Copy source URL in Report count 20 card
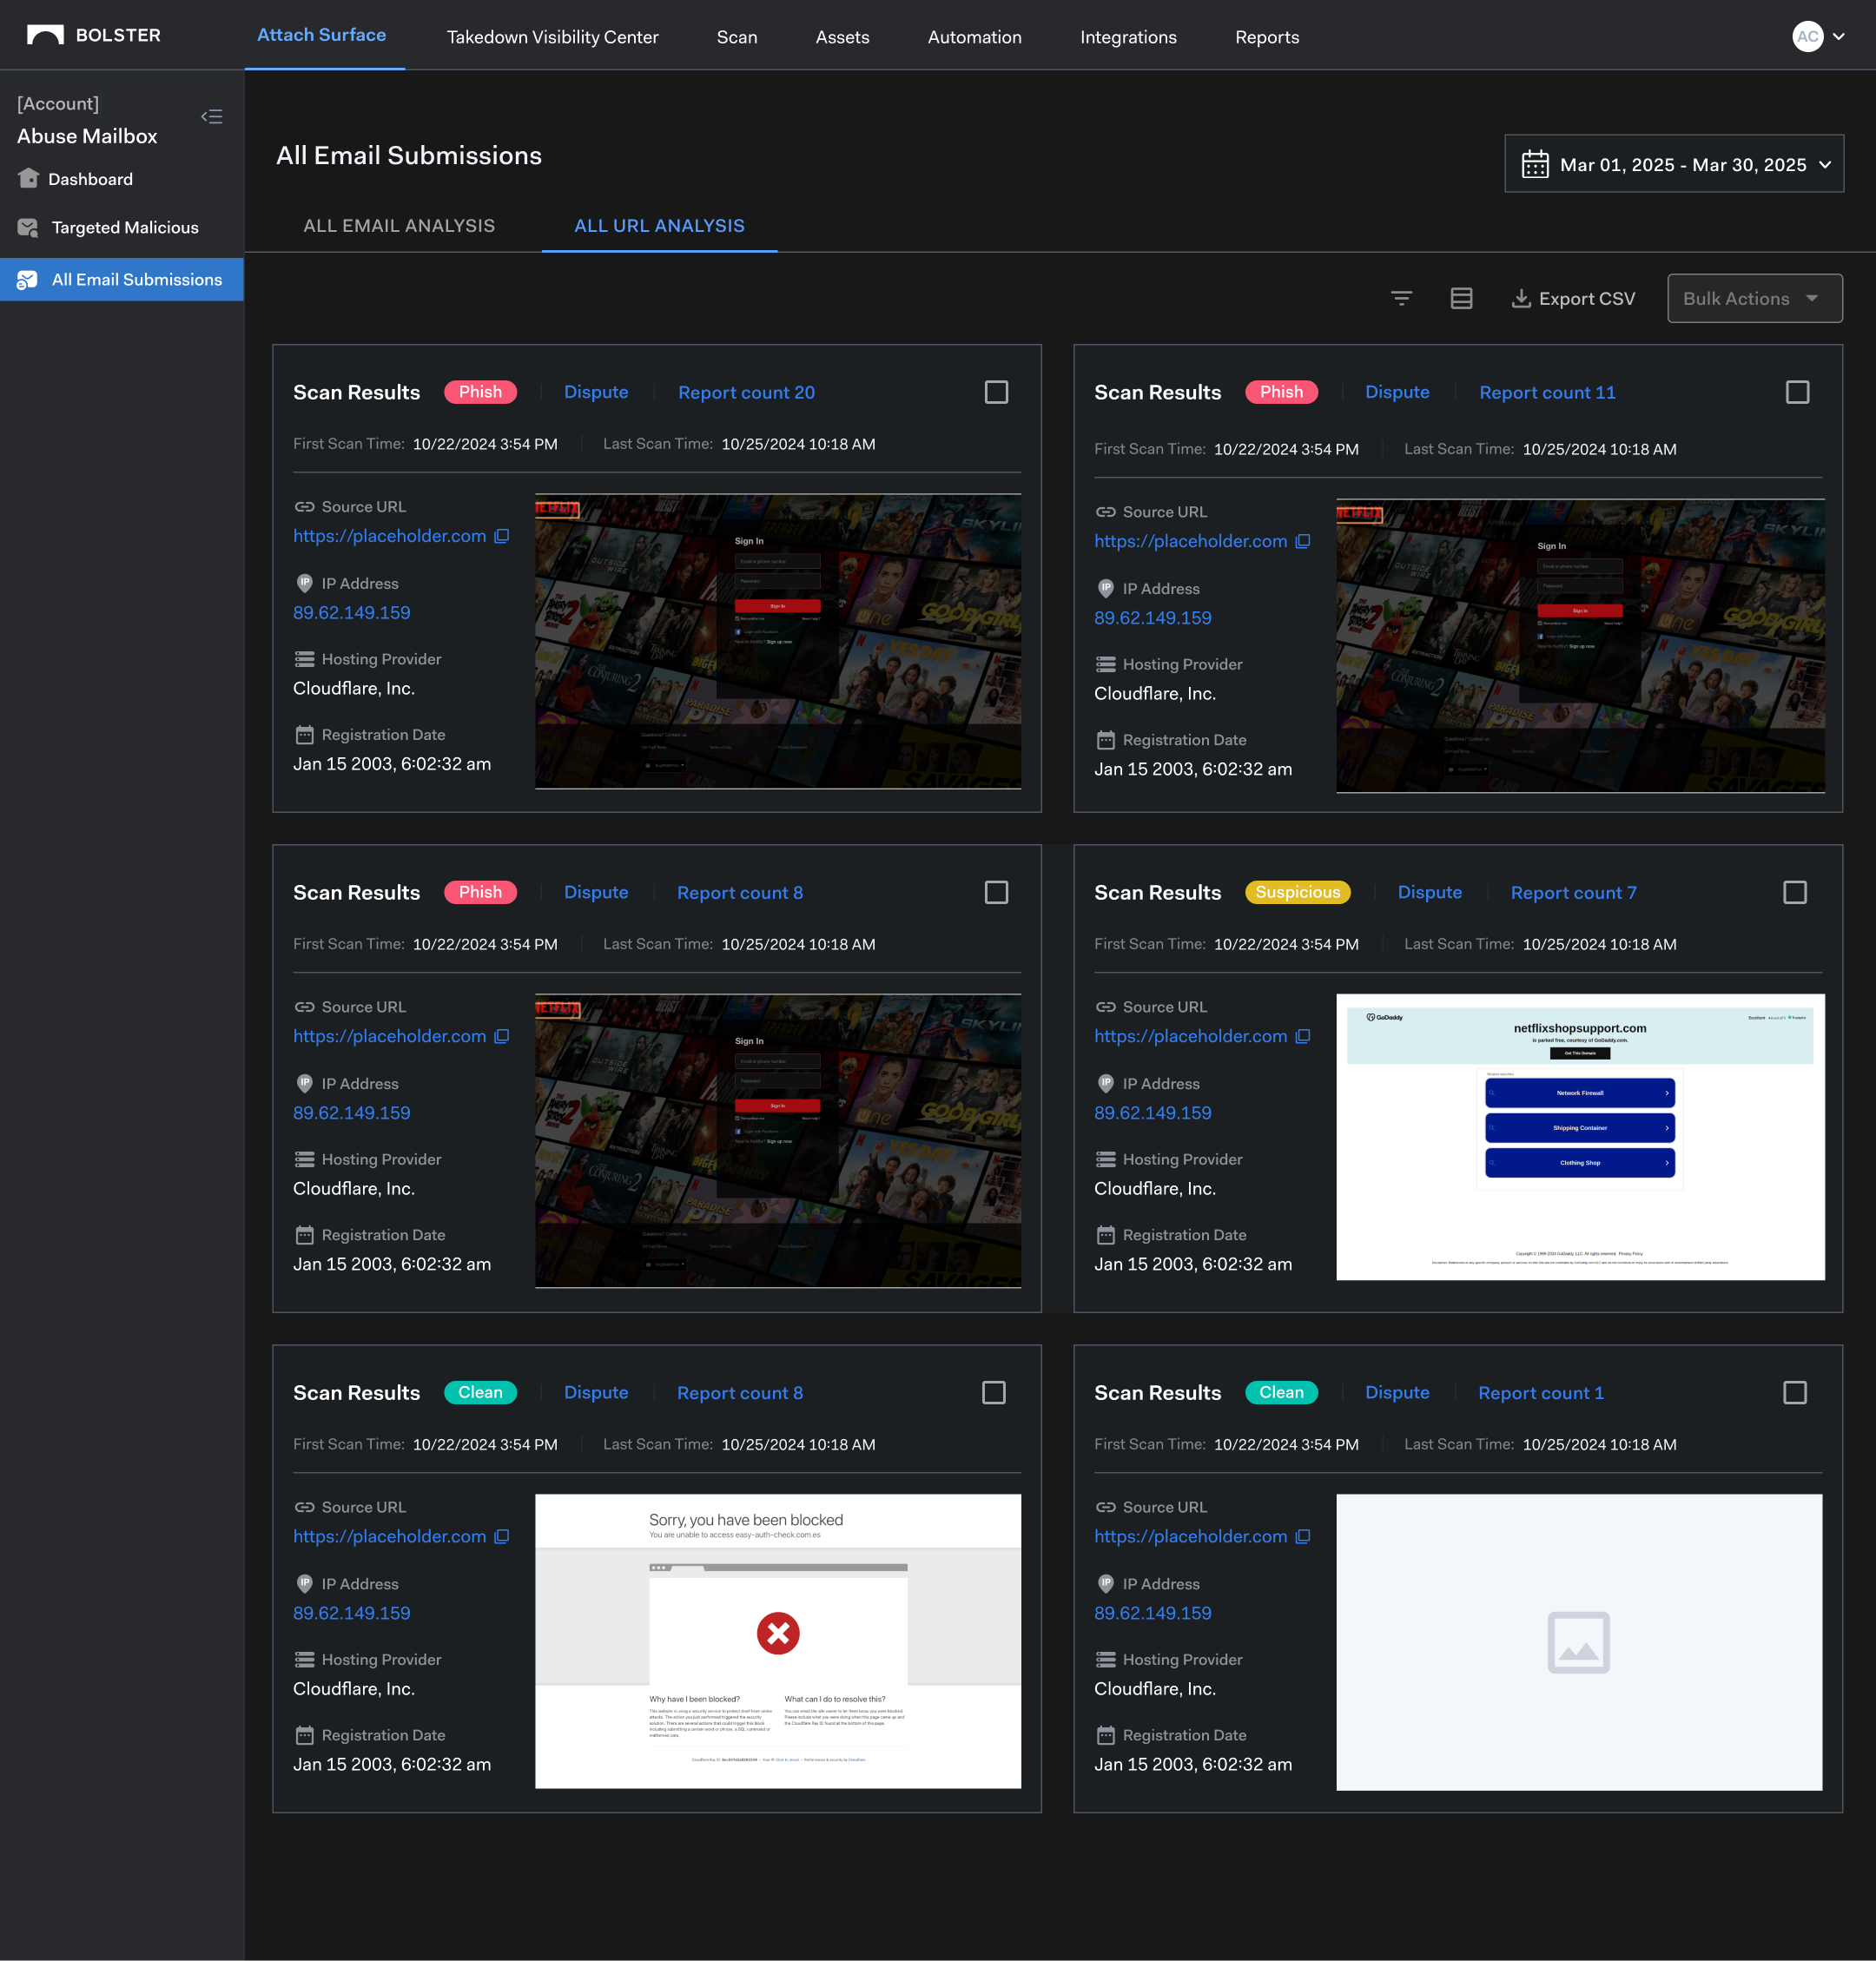The height and width of the screenshot is (1961, 1876). click(x=502, y=536)
